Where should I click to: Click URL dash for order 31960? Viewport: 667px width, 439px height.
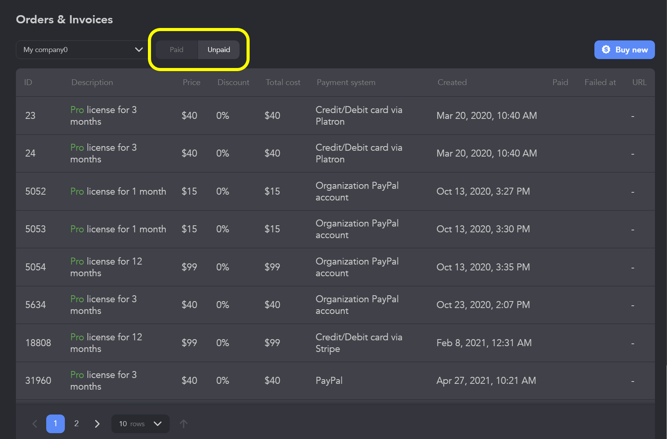[632, 381]
